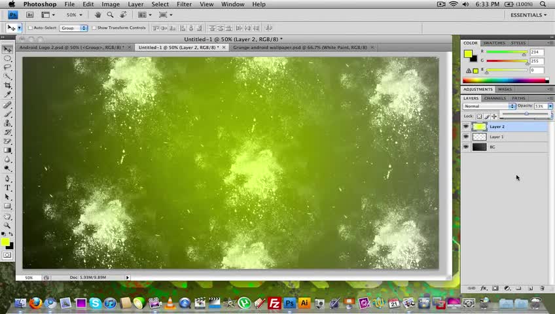This screenshot has height=314, width=555.
Task: Switch to Android Logo 2.psd tab
Action: (72, 47)
